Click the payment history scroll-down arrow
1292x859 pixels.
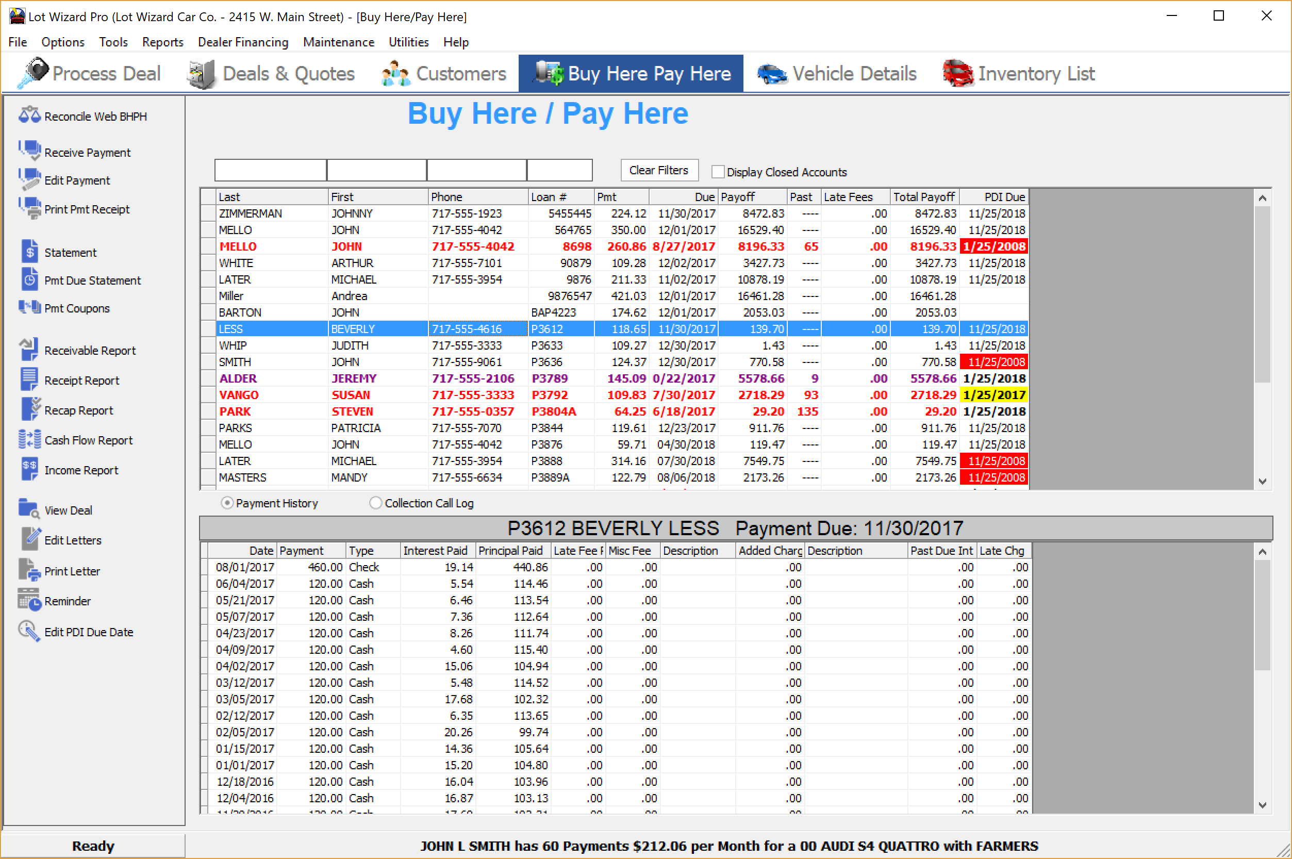tap(1262, 805)
